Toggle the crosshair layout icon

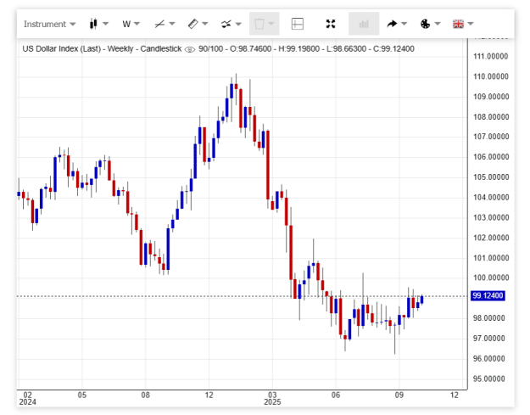297,24
